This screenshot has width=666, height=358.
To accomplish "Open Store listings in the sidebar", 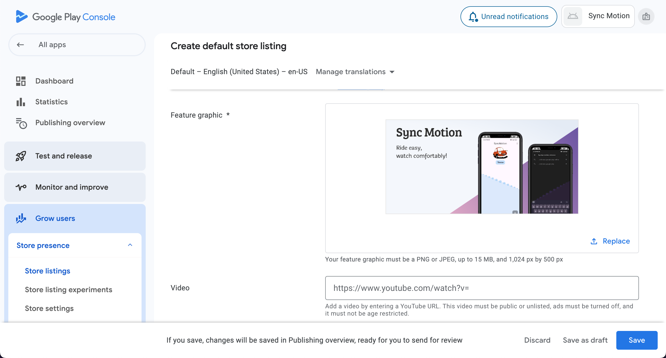I will (x=48, y=271).
